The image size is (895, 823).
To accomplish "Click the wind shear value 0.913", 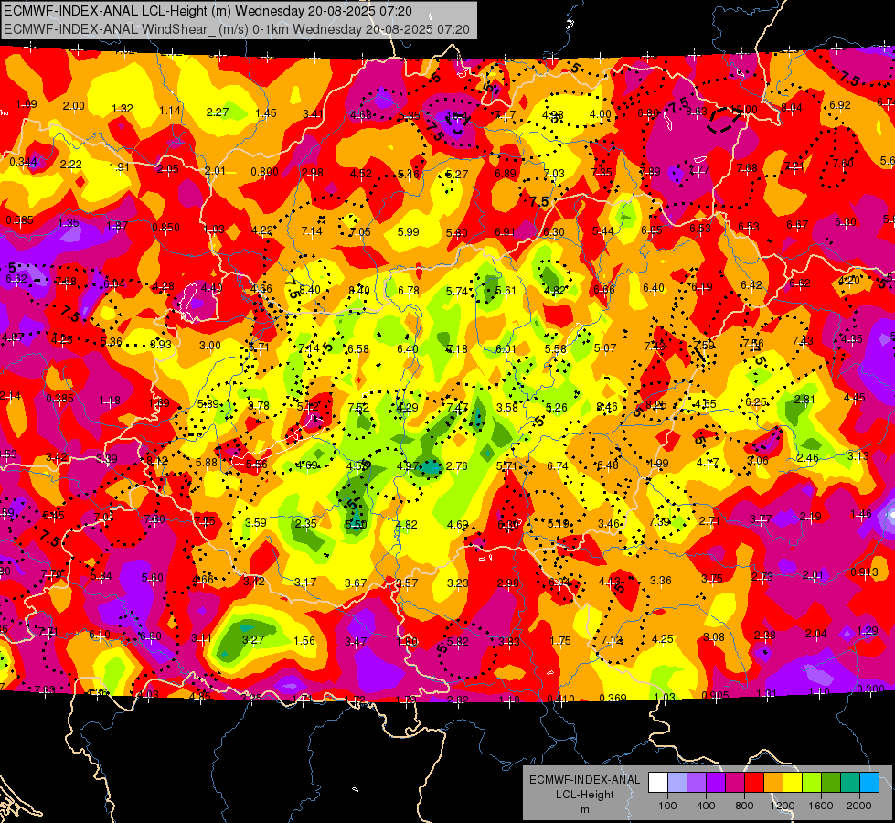I will click(x=864, y=572).
